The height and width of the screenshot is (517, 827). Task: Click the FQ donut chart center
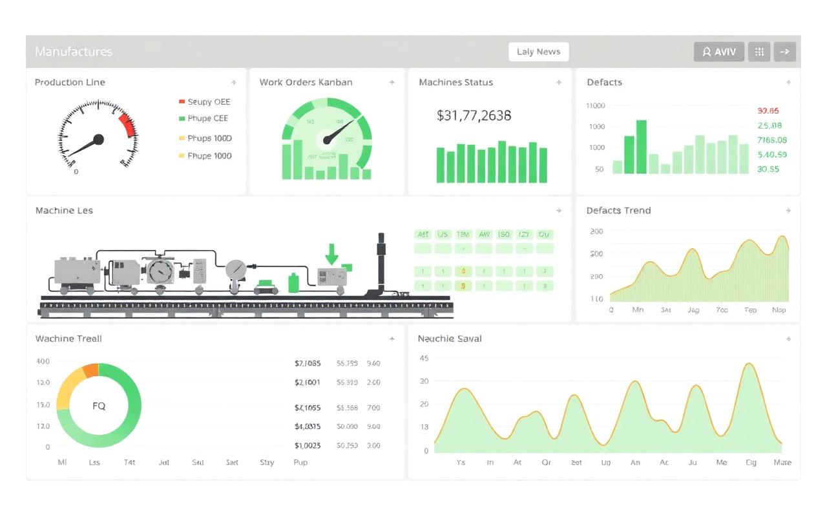pos(99,406)
